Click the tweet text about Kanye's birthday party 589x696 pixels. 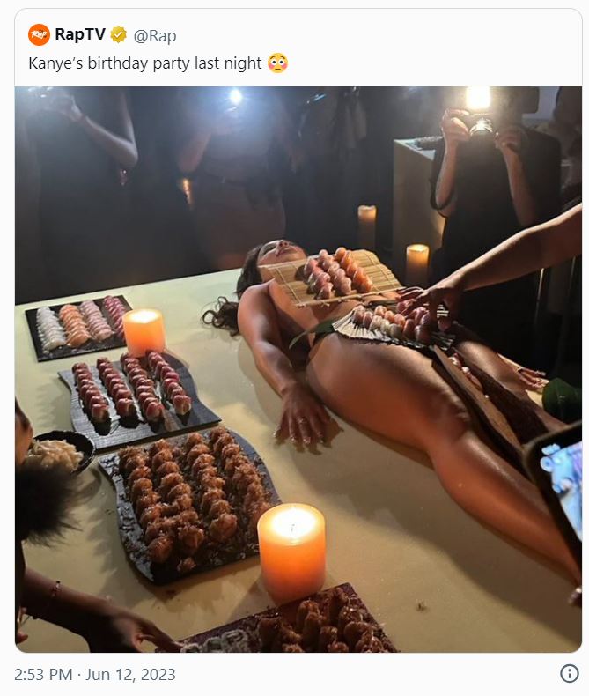(145, 63)
